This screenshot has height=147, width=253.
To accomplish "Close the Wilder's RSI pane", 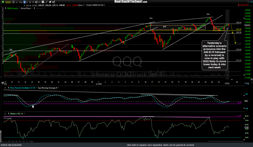I will 5,114.
